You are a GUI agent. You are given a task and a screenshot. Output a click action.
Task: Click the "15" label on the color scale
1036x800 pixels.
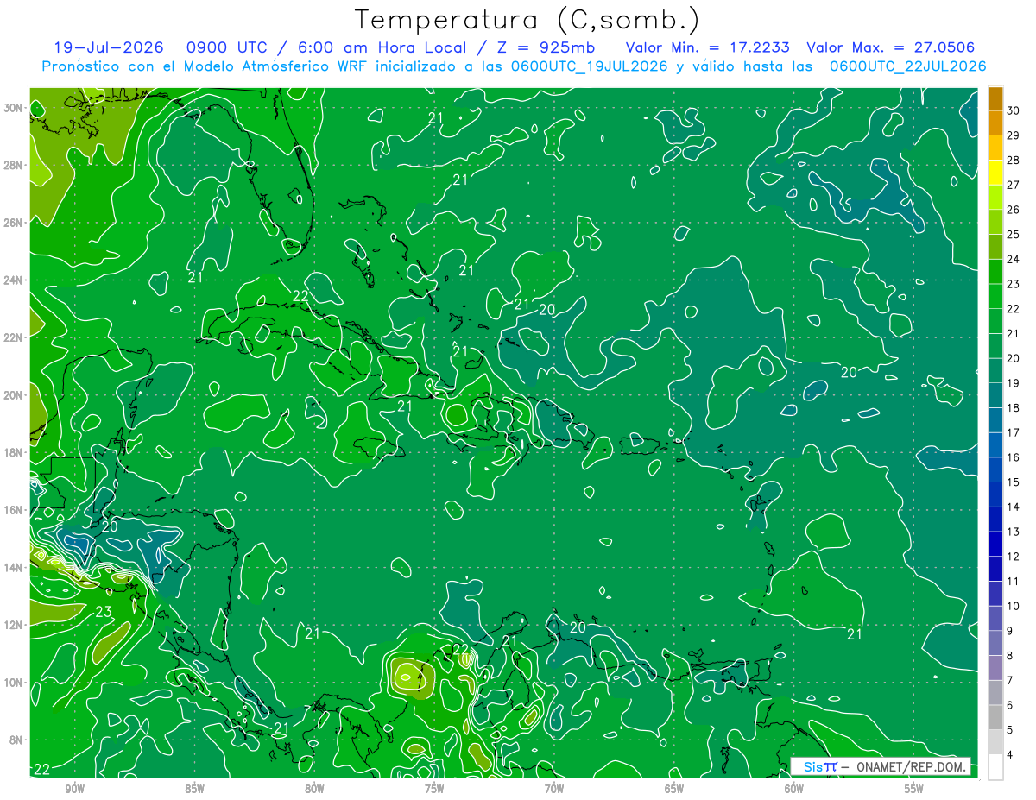tap(1013, 482)
